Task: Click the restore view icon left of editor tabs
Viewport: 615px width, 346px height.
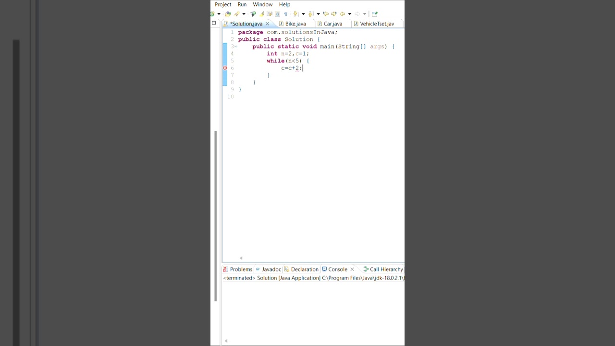Action: click(x=214, y=23)
